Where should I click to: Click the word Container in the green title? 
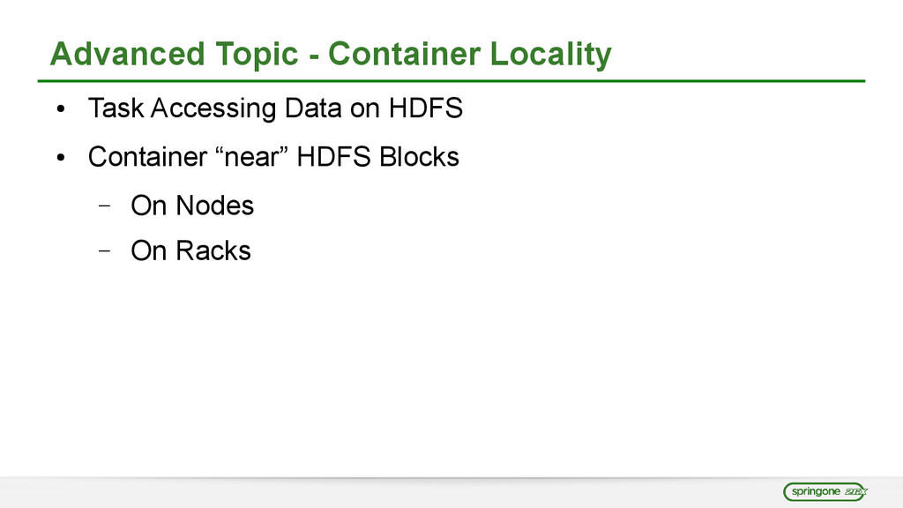(403, 55)
